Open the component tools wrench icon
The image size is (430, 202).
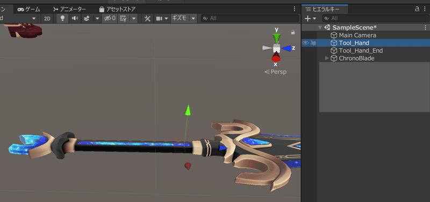[147, 18]
